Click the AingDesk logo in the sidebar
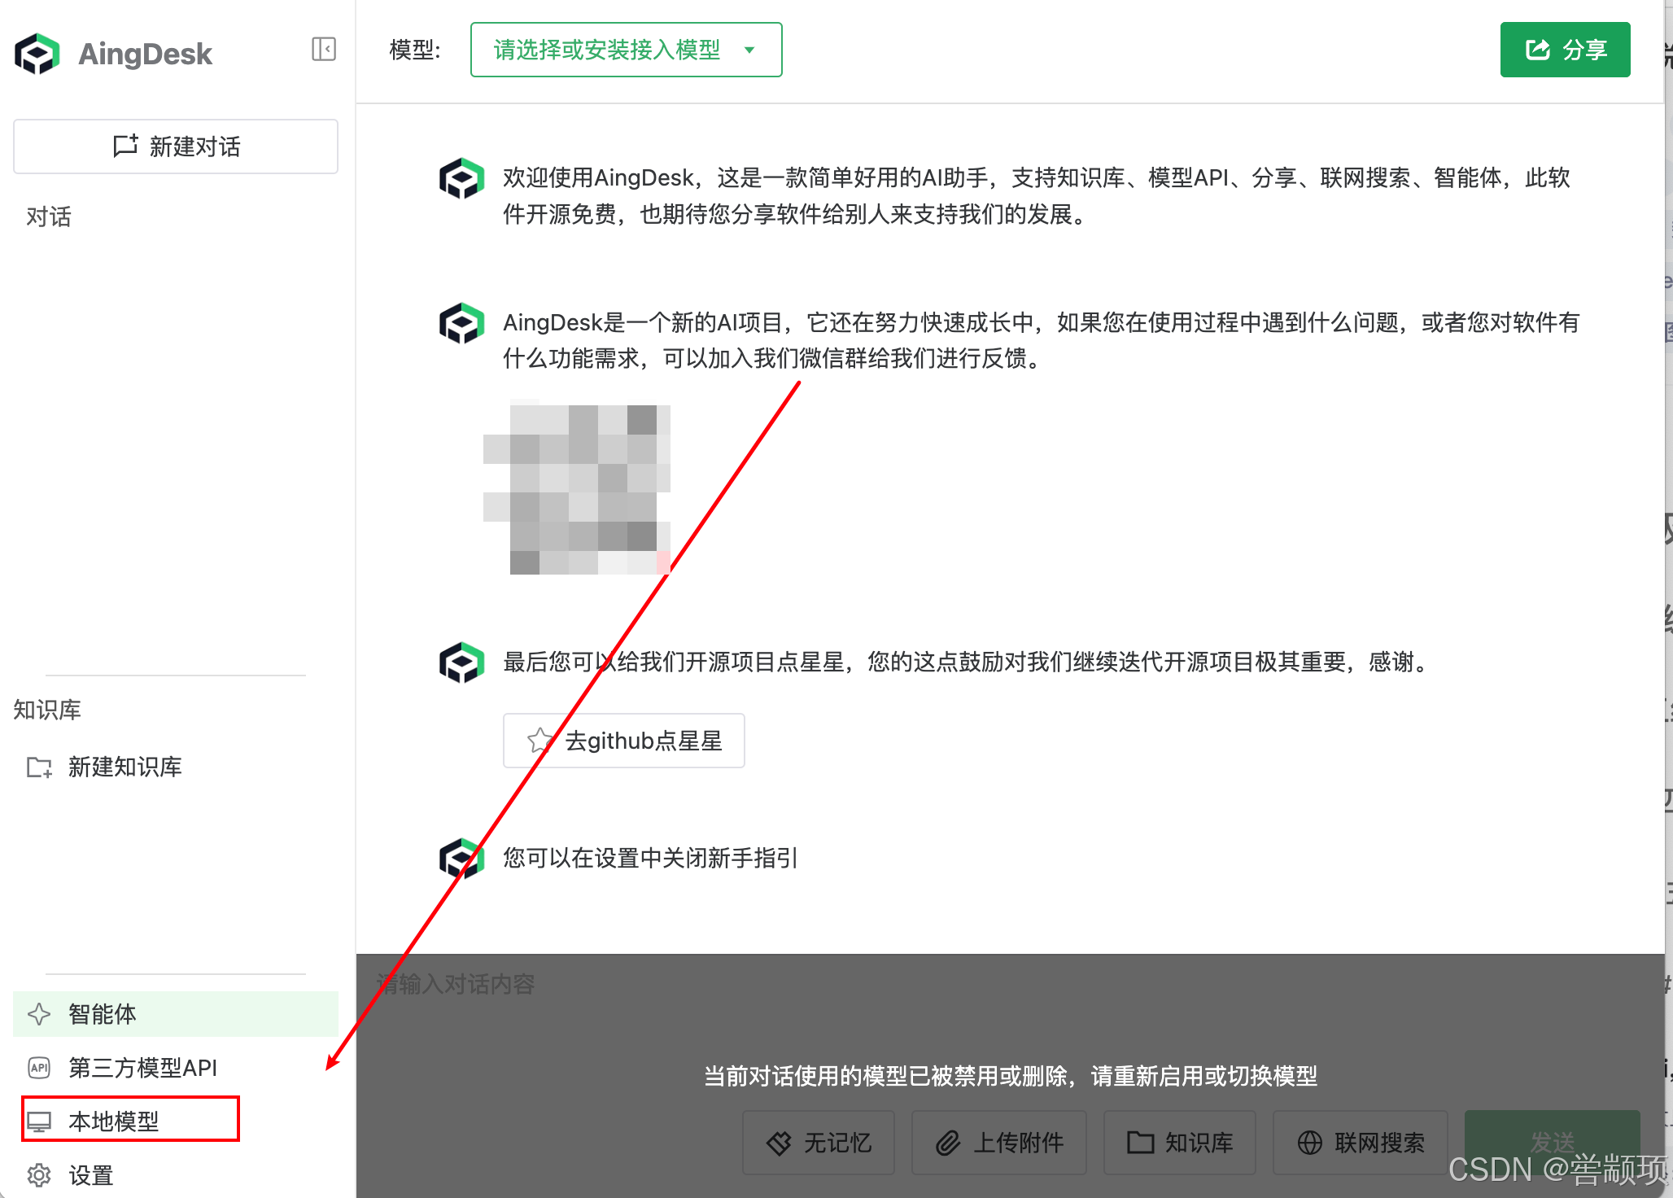Viewport: 1673px width, 1198px height. click(x=37, y=54)
